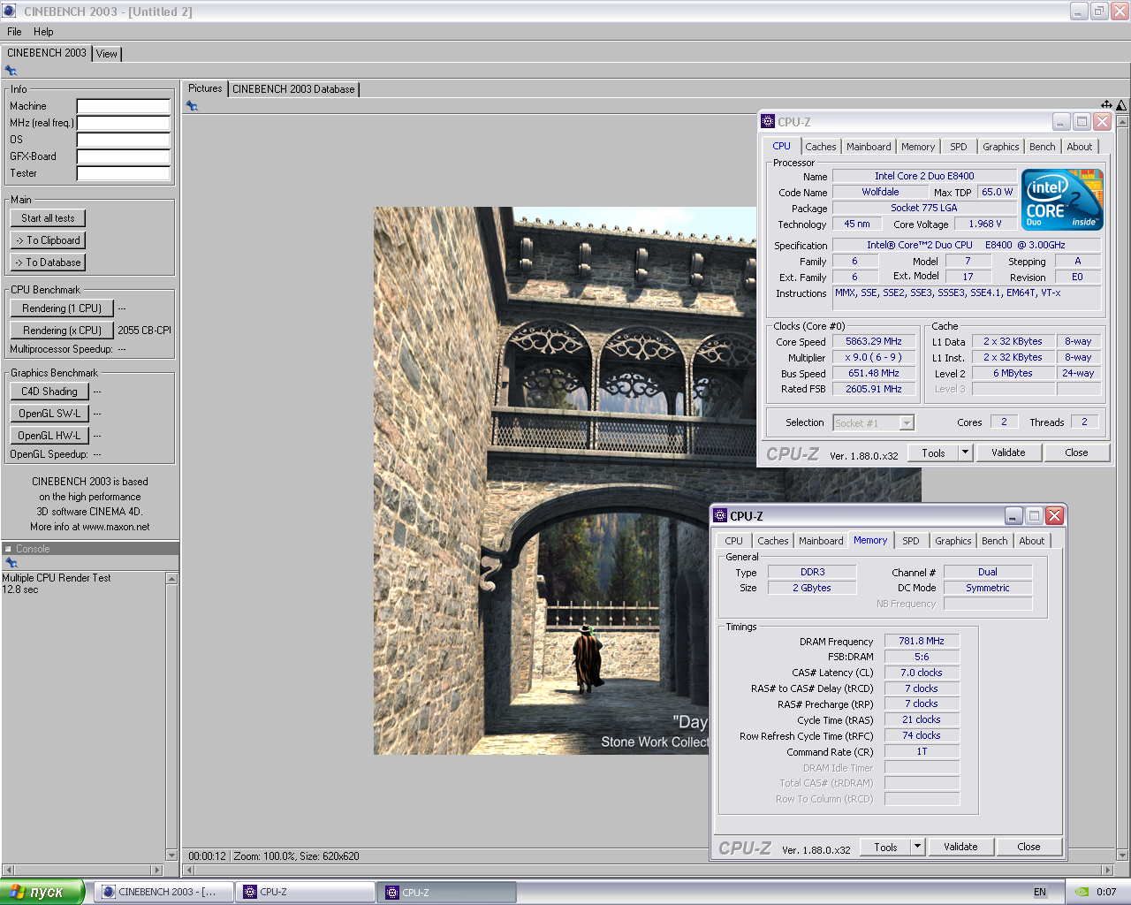
Task: Run the OpenGL HW-L test
Action: pos(49,436)
